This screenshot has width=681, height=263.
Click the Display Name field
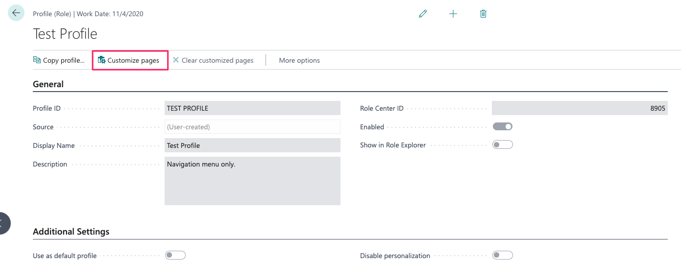(x=252, y=145)
